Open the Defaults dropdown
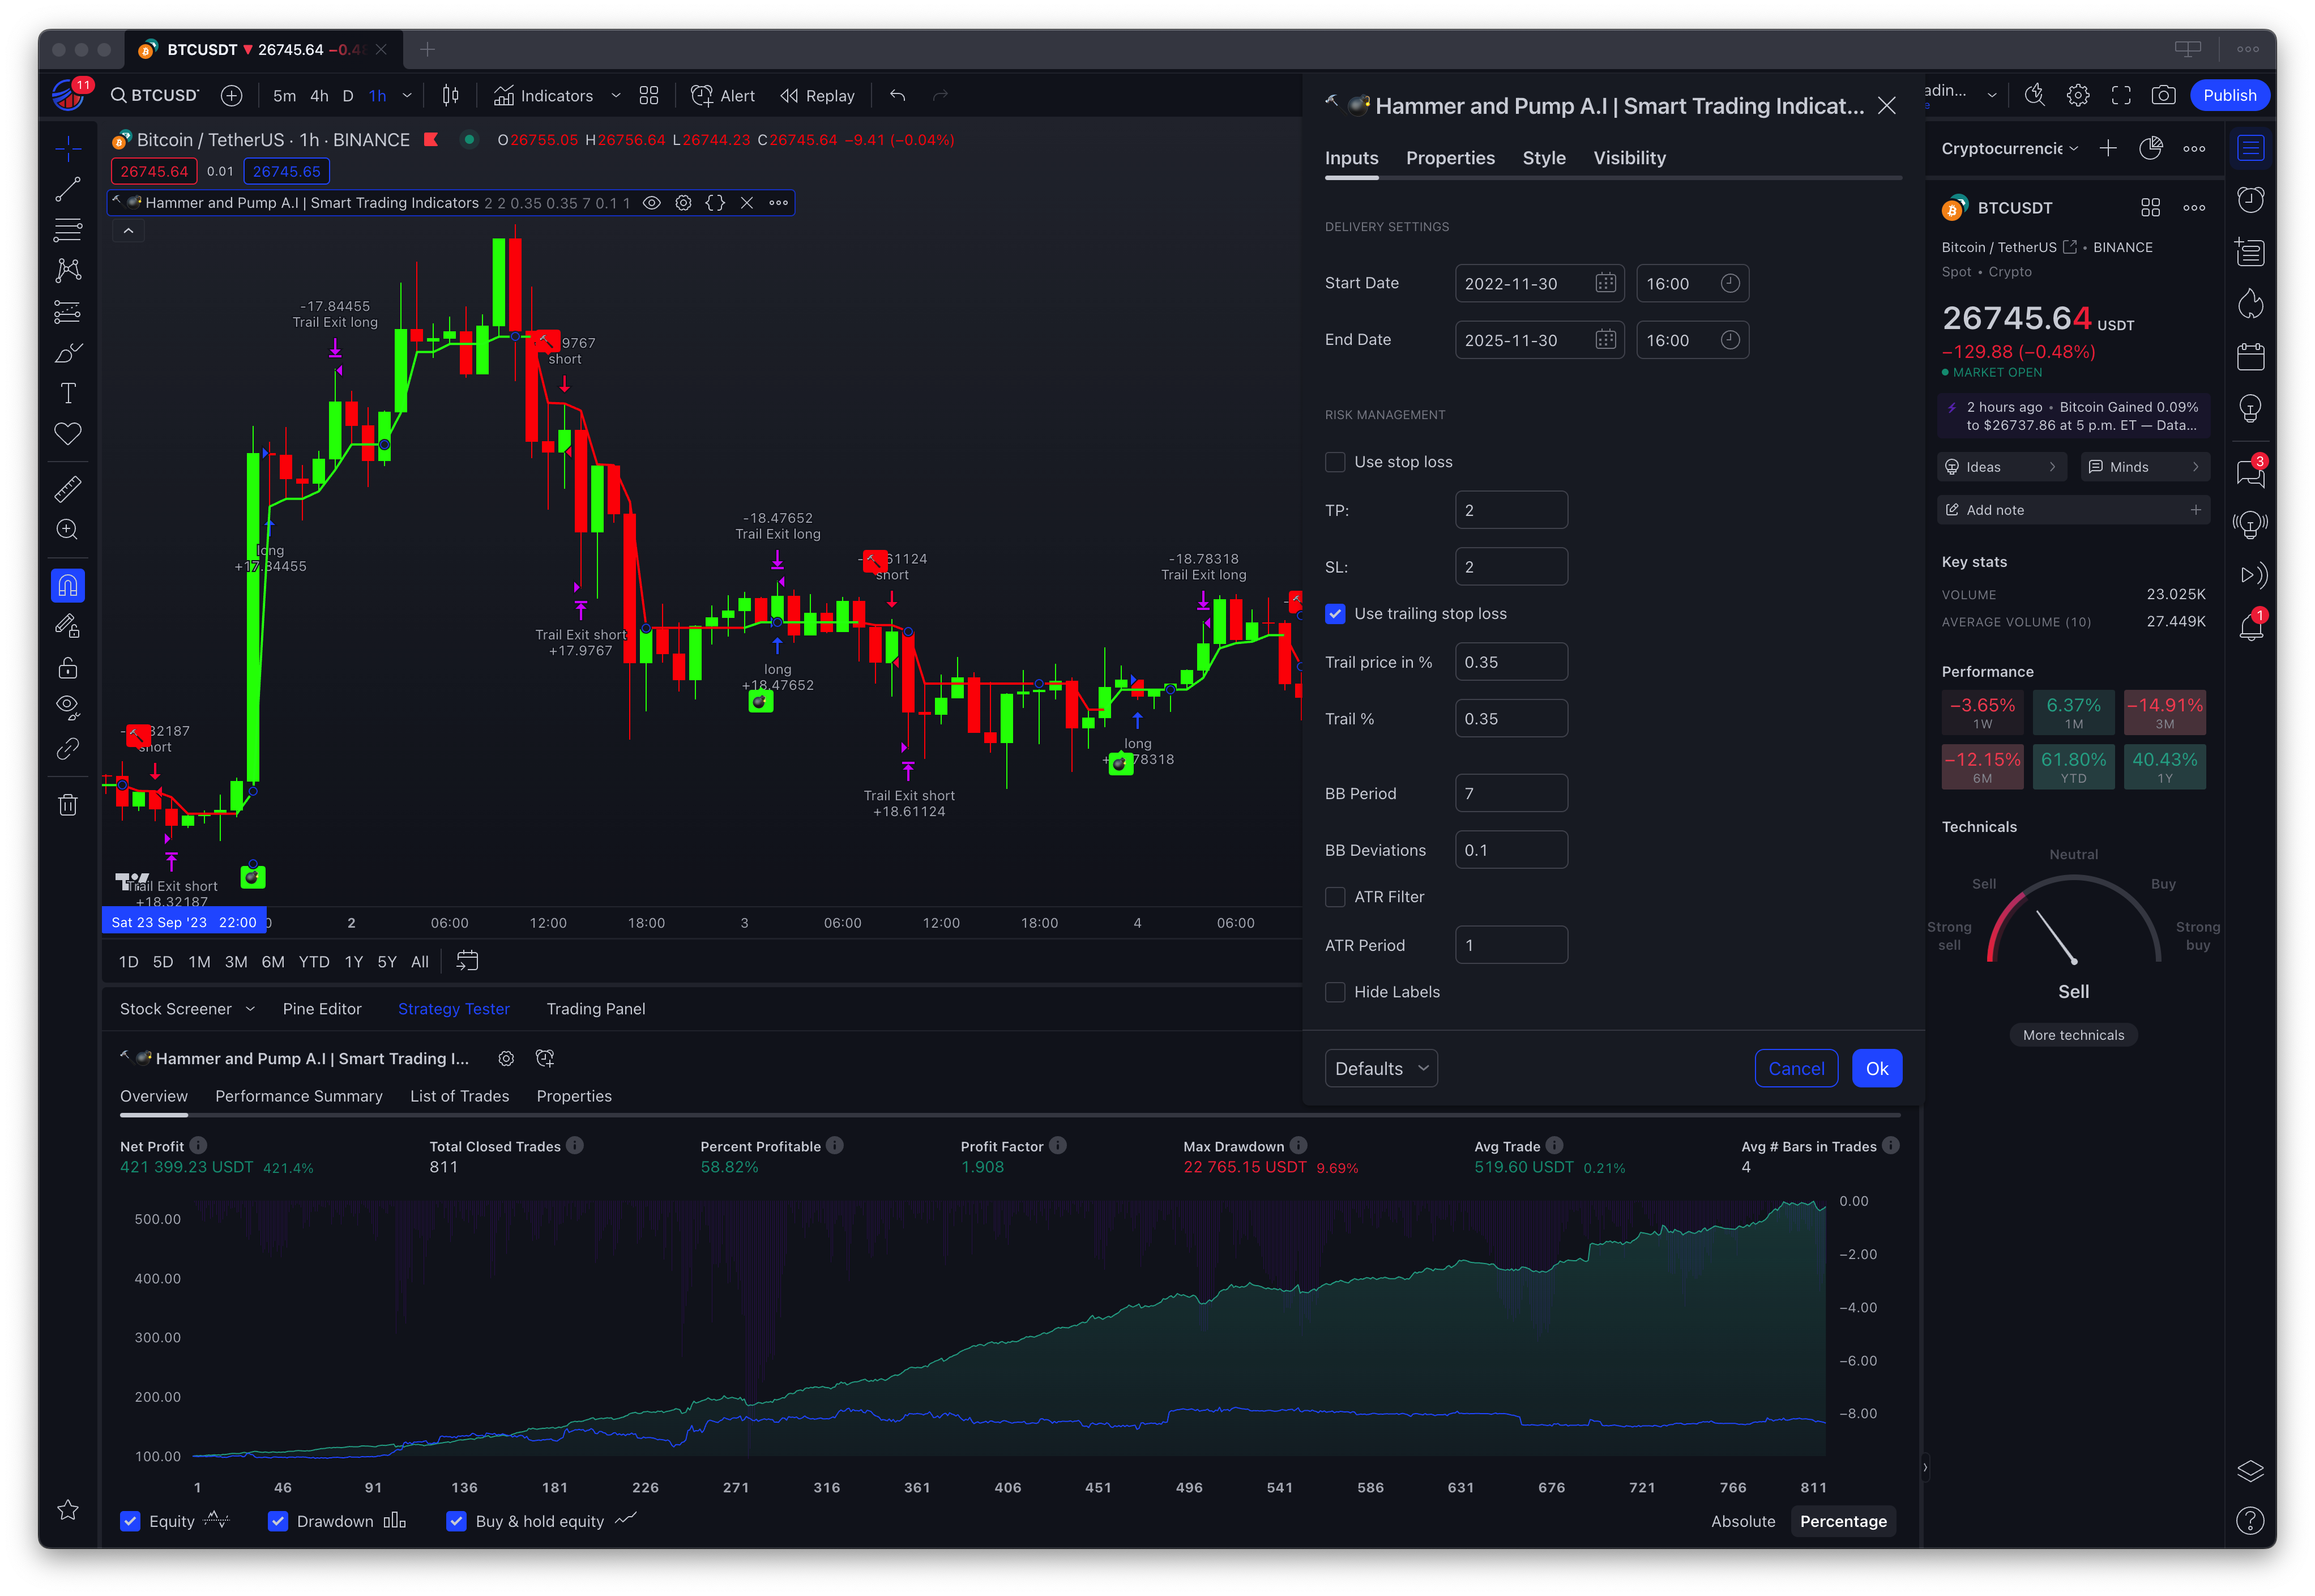 point(1381,1068)
